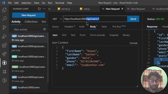The image size is (168, 94).
Task: Open the Search view in activity bar
Action: (x=4, y=19)
